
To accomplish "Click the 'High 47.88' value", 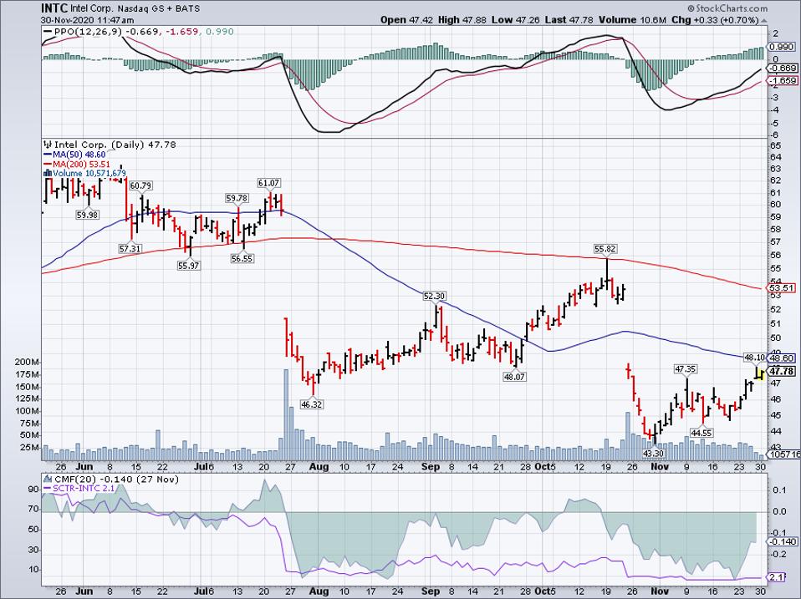I will pyautogui.click(x=462, y=20).
